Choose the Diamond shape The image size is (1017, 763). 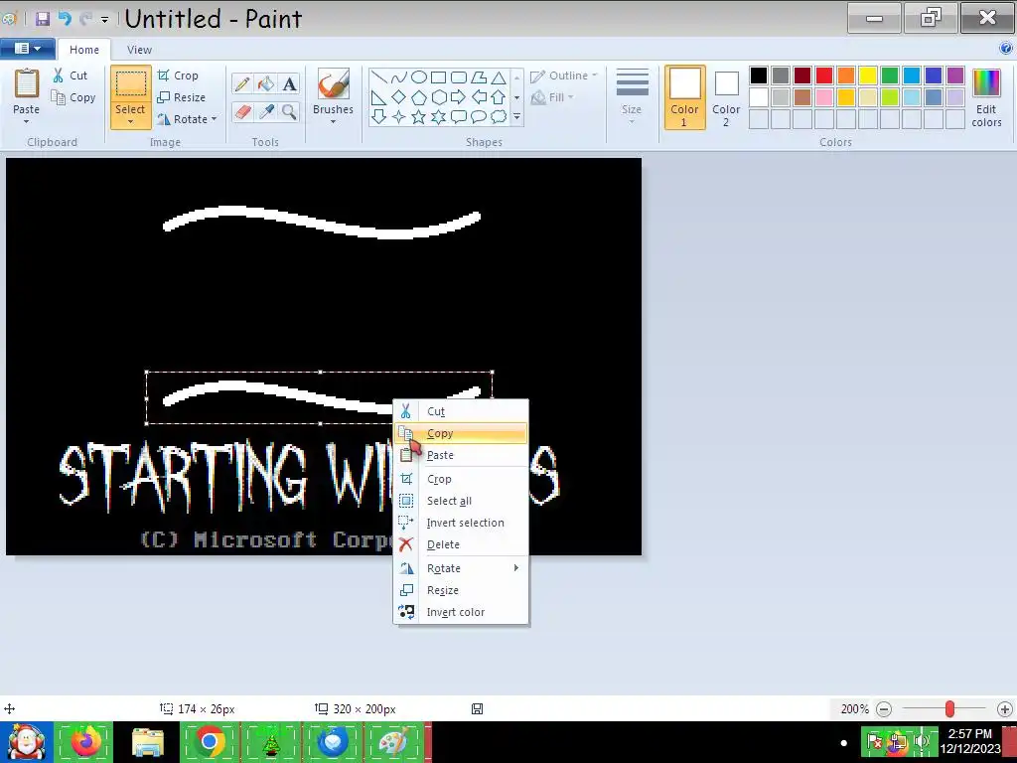point(399,97)
